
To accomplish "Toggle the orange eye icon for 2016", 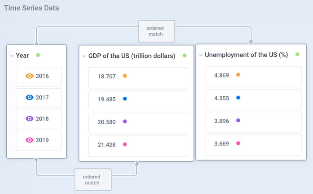I will (x=29, y=76).
